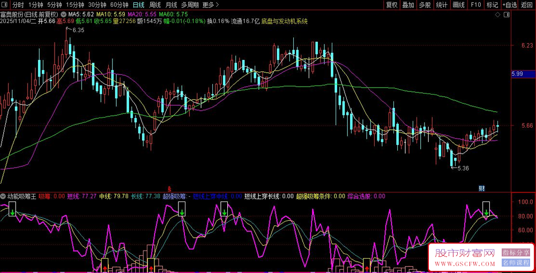
Task: Click the 吸筹: 0.00 value
Action: pyautogui.click(x=51, y=196)
